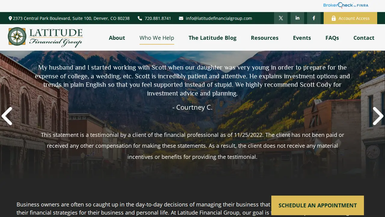This screenshot has width=385, height=217.
Task: Click the testimonial disclosure dated 11/25/2022
Action: click(x=192, y=146)
